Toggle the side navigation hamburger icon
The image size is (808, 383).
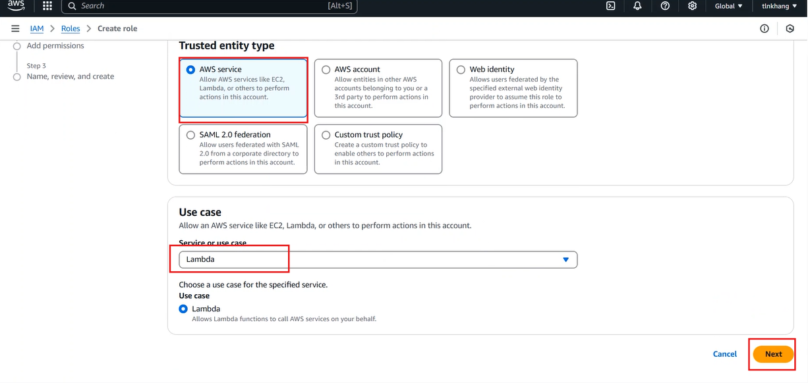coord(15,29)
